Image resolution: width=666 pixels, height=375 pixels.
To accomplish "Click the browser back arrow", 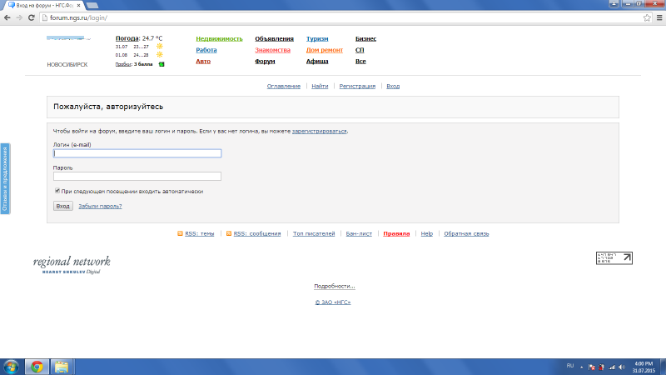I will [7, 17].
